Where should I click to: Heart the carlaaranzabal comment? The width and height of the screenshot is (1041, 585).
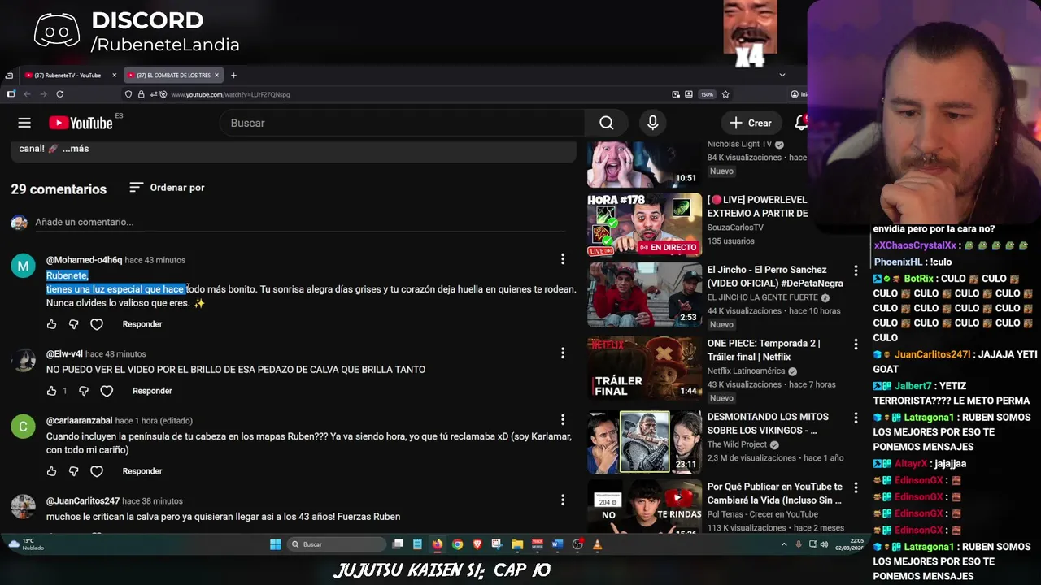click(x=97, y=471)
